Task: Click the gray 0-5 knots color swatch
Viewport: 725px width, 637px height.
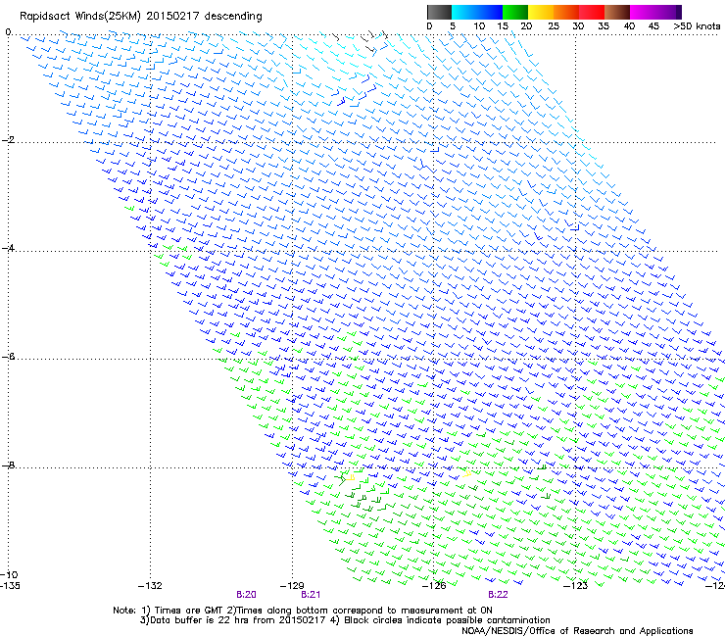Action: [439, 12]
